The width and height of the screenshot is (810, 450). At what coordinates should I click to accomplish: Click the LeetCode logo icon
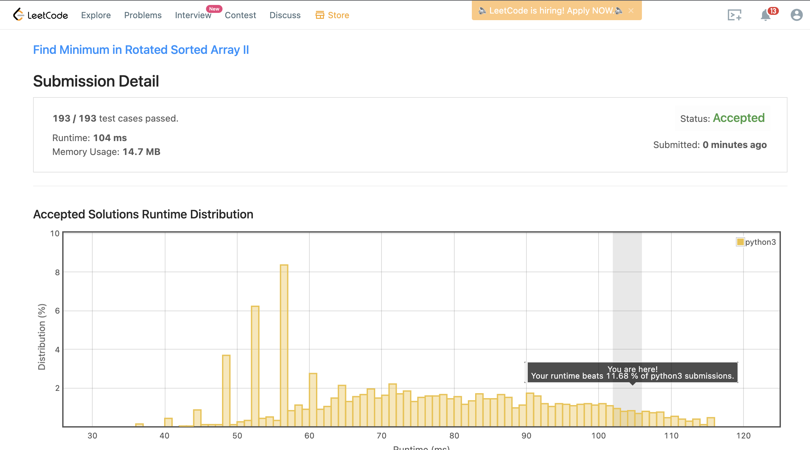(x=19, y=15)
